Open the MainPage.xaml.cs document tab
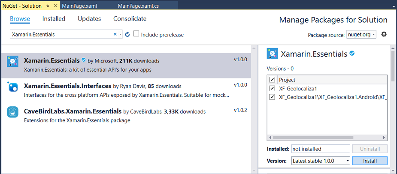Screen dimensions: 397x174 pyautogui.click(x=138, y=6)
